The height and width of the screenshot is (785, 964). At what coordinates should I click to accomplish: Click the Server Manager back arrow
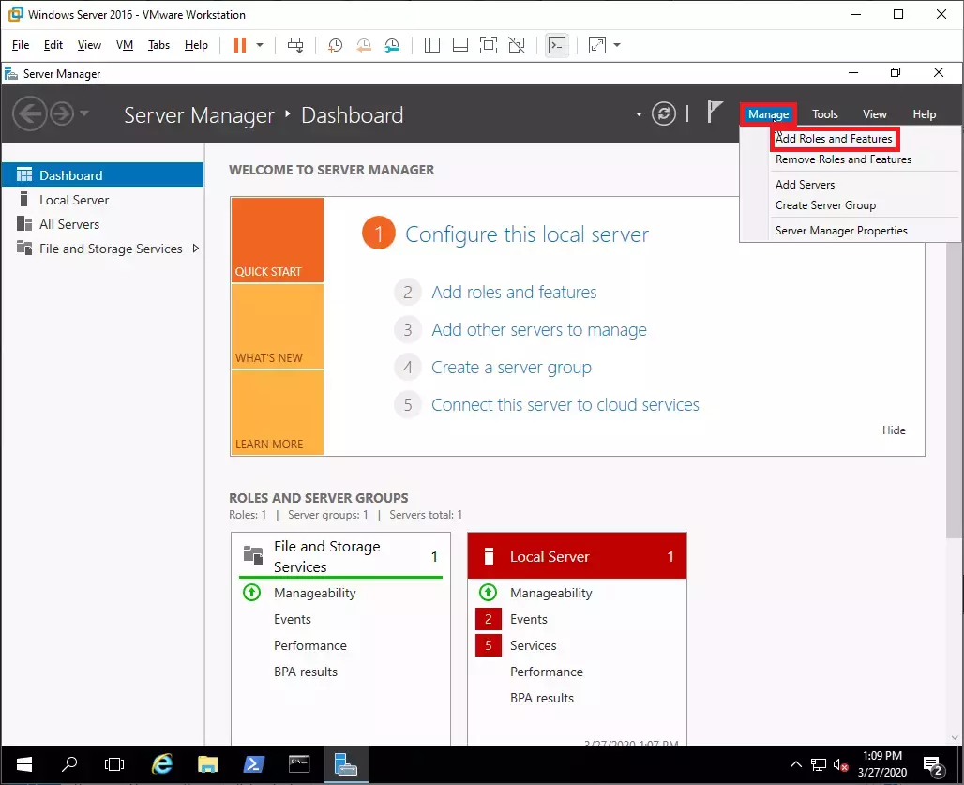coord(29,113)
